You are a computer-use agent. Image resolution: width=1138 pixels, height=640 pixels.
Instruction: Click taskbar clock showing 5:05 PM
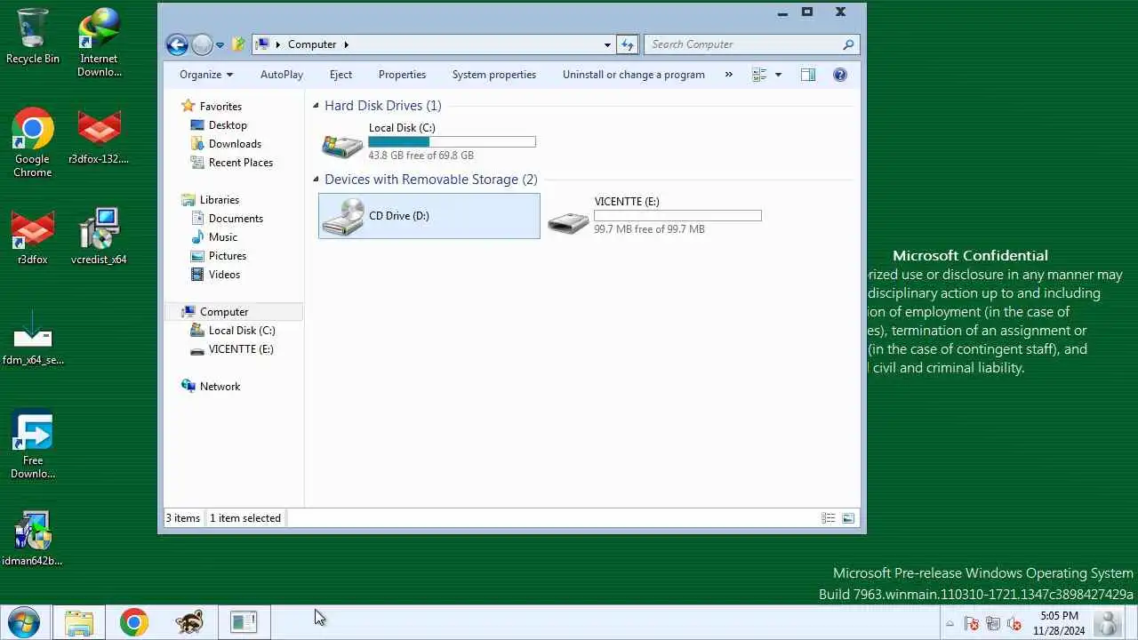click(x=1059, y=623)
